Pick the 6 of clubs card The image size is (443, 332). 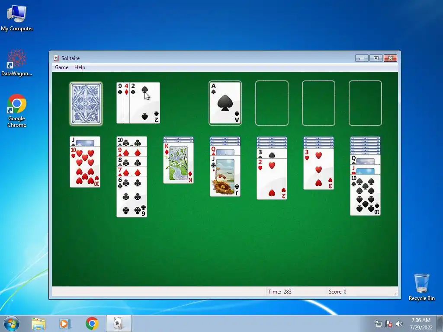coord(132,197)
